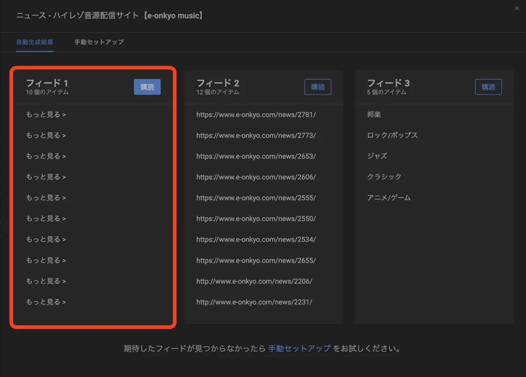Subscribe to フィード 1 with the 購読 button
The width and height of the screenshot is (526, 377).
(x=147, y=87)
